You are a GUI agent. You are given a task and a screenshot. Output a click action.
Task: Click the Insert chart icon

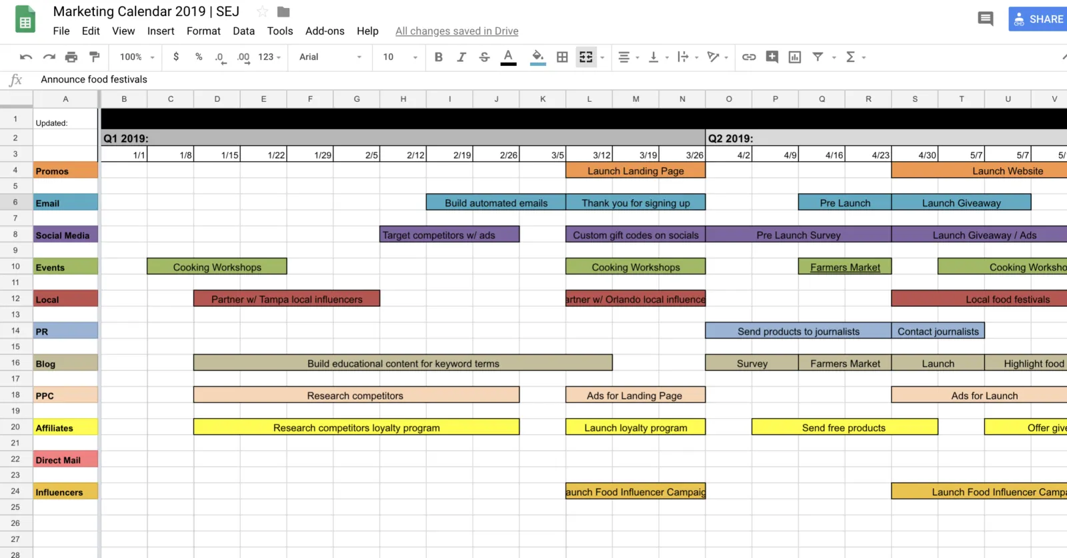click(795, 57)
